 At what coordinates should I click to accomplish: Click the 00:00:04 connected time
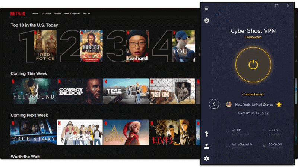[275, 144]
